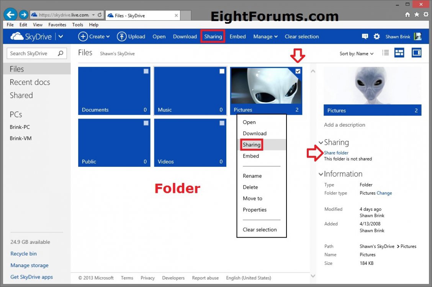Choose Properties from the context menu

(x=262, y=210)
